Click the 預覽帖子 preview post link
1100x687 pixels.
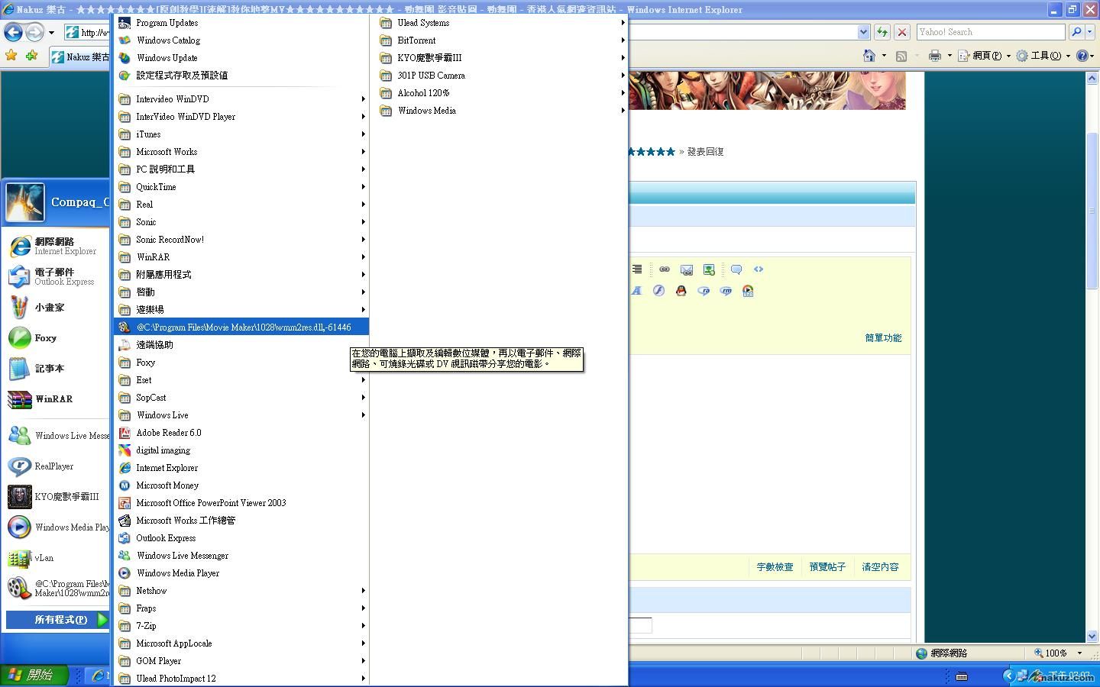[x=827, y=567]
